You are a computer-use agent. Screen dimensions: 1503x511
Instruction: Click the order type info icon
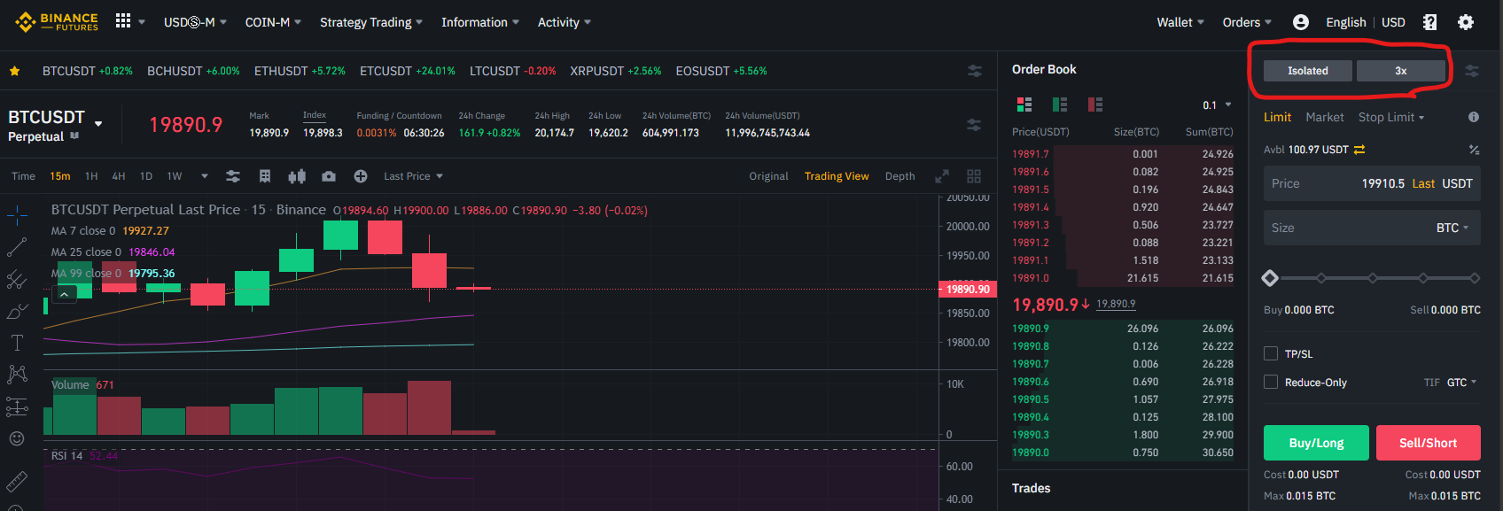coord(1474,117)
